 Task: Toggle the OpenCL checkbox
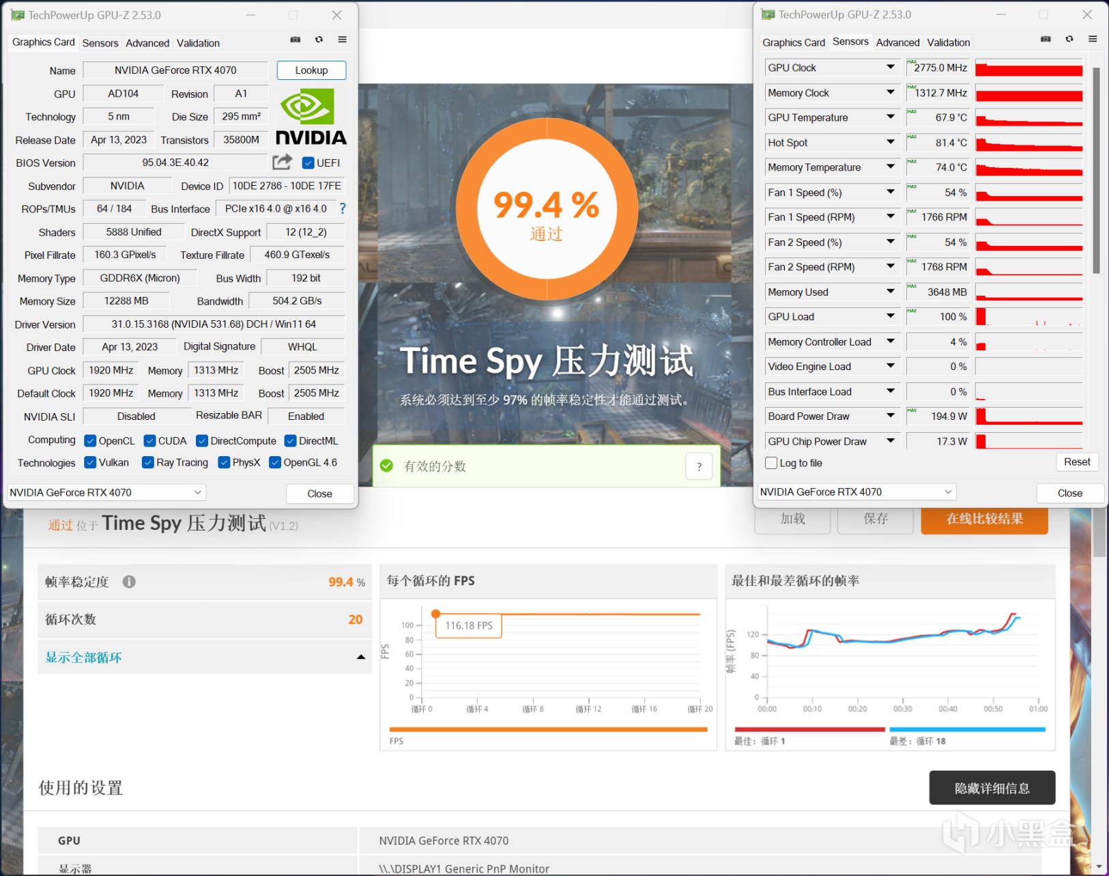click(x=90, y=441)
